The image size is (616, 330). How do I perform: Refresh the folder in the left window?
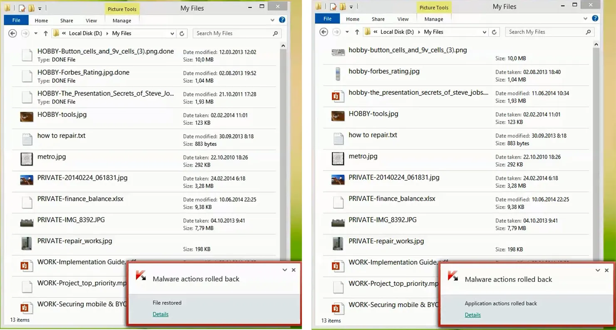pyautogui.click(x=182, y=33)
